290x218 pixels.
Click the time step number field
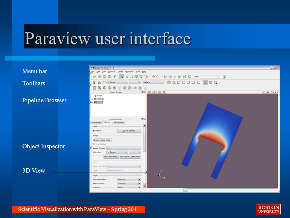click(x=221, y=77)
